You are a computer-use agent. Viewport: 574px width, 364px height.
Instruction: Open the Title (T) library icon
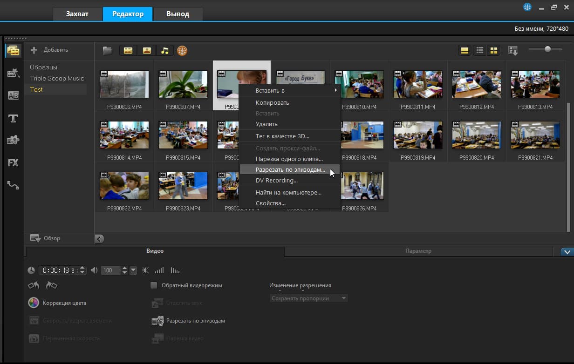pyautogui.click(x=13, y=118)
